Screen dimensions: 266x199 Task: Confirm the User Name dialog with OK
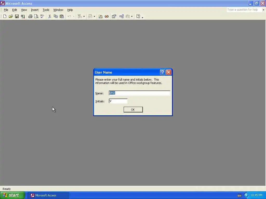133,110
